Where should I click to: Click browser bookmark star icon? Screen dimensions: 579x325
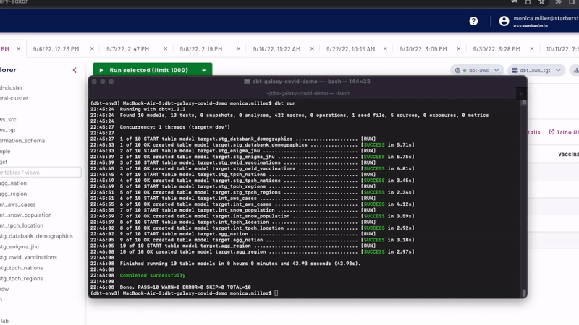pyautogui.click(x=541, y=2)
